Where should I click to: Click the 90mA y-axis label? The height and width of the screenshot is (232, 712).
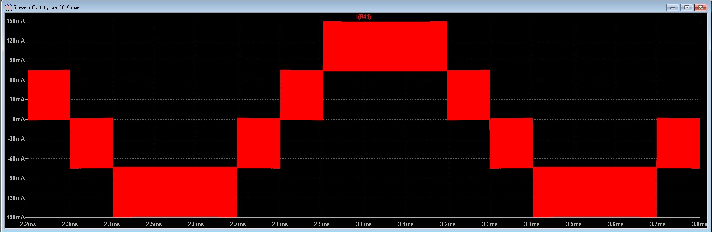pos(17,60)
